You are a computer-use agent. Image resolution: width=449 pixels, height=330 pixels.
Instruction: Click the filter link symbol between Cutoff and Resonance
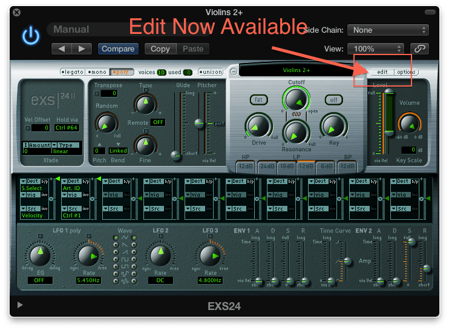[296, 114]
